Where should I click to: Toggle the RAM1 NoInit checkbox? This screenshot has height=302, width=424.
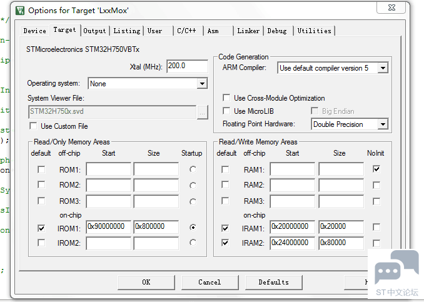point(376,169)
